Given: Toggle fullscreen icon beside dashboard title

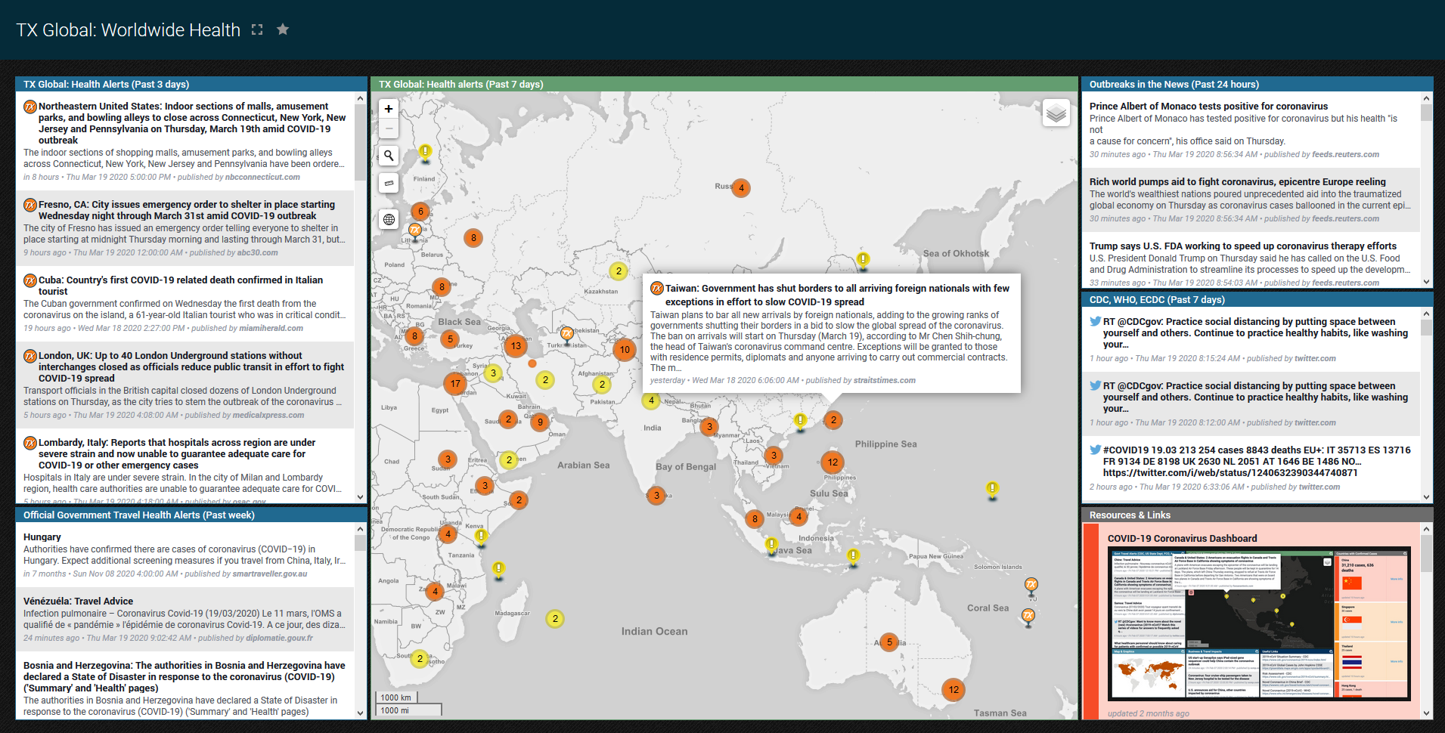Looking at the screenshot, I should click(257, 29).
